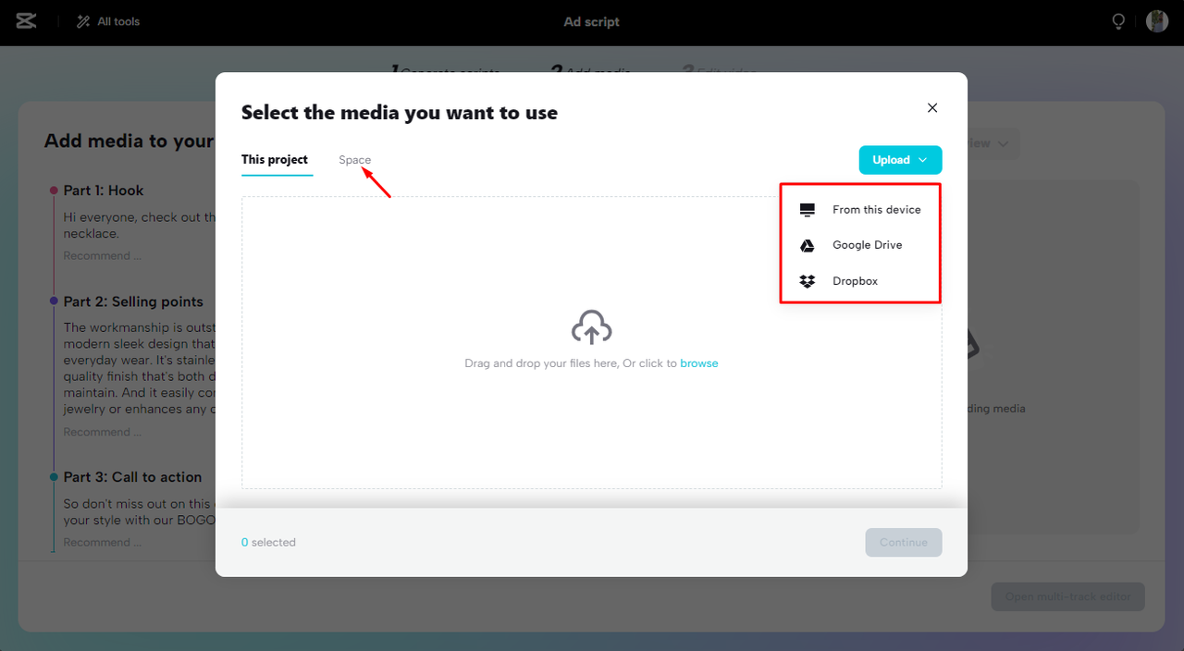Click Open multi-track editor button
Image resolution: width=1184 pixels, height=651 pixels.
[1068, 596]
